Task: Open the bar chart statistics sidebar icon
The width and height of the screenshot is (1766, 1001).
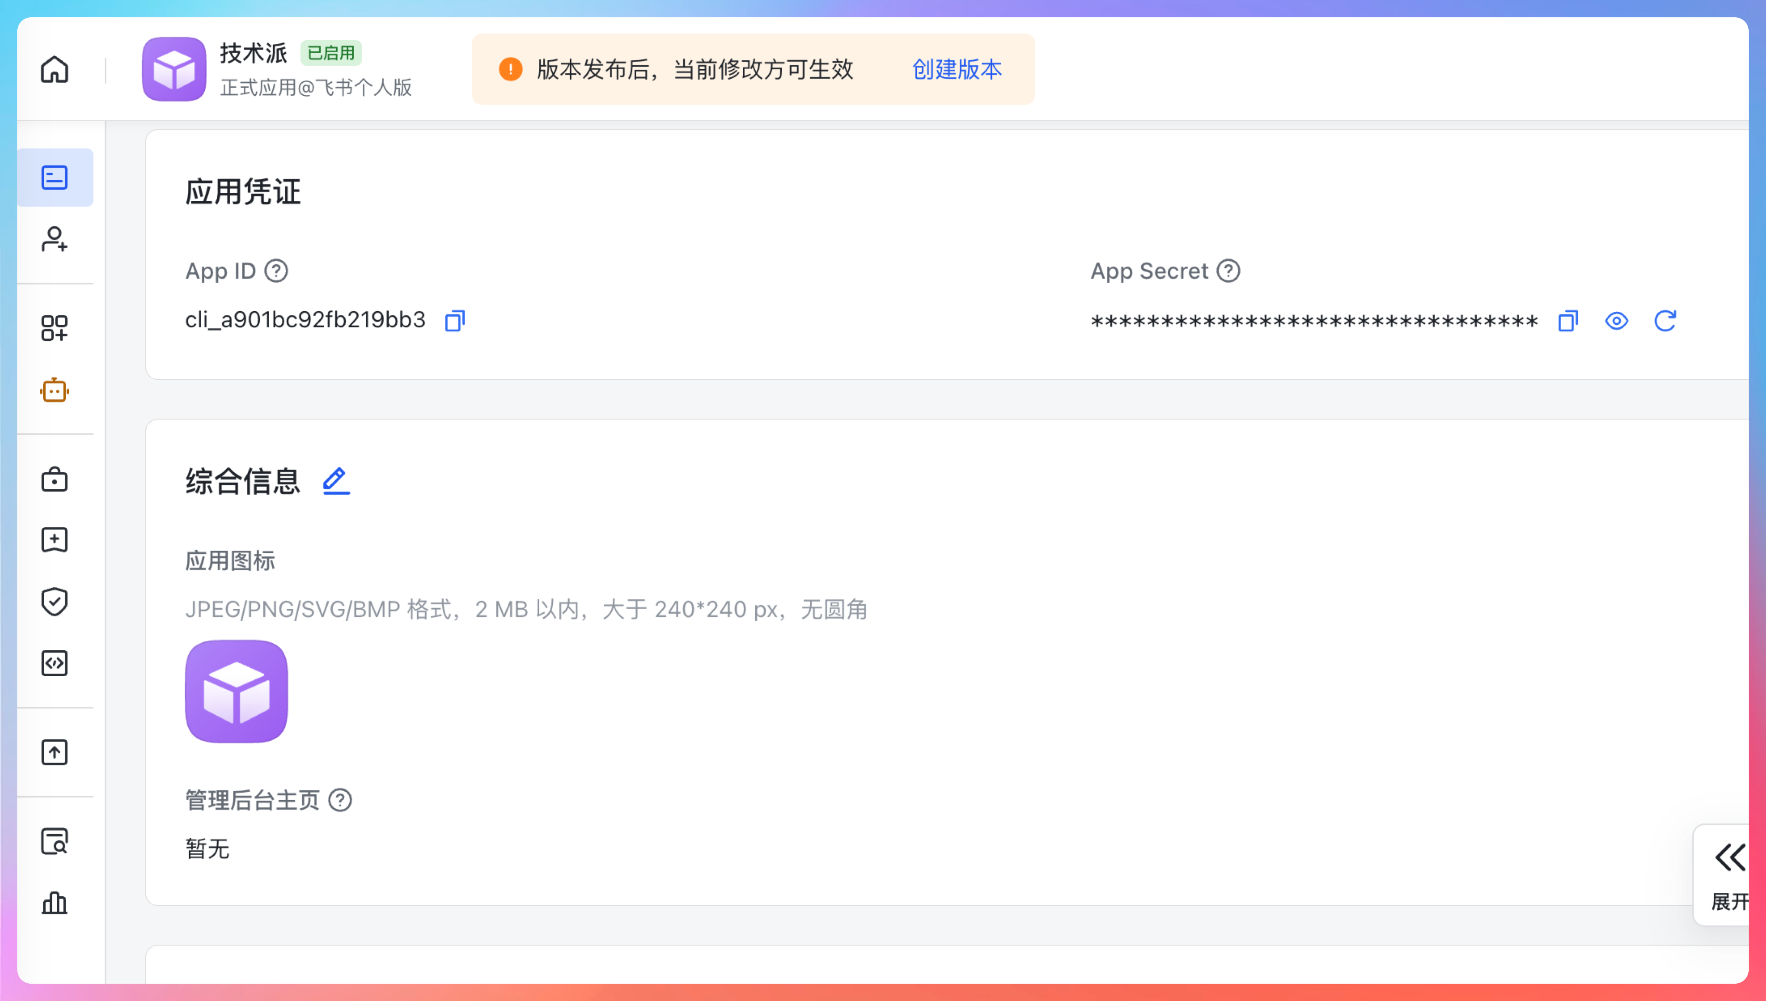Action: 54,903
